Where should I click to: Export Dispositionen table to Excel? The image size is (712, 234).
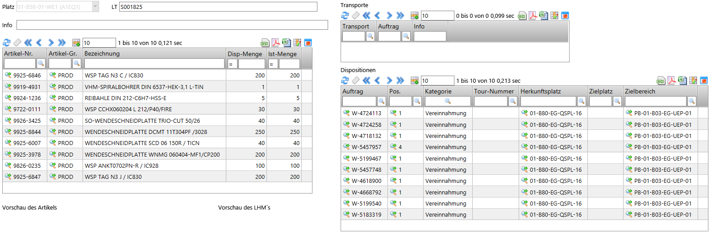[x=682, y=81]
